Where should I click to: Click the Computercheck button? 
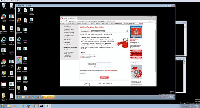[x=136, y=53]
